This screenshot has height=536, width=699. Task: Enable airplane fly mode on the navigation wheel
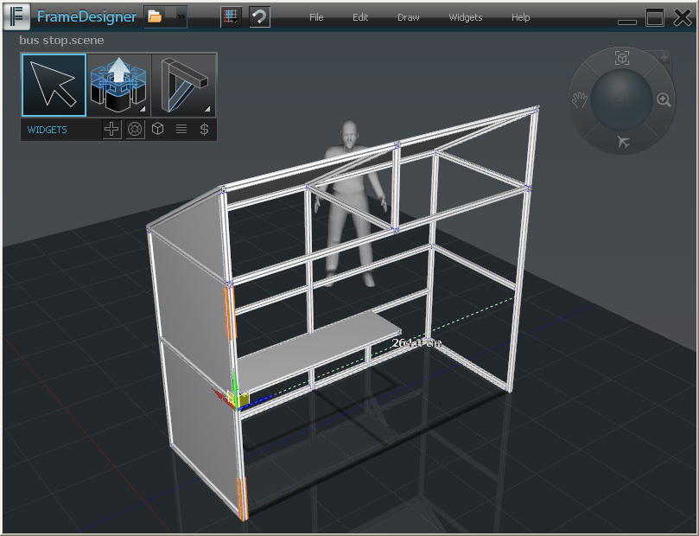(x=625, y=141)
